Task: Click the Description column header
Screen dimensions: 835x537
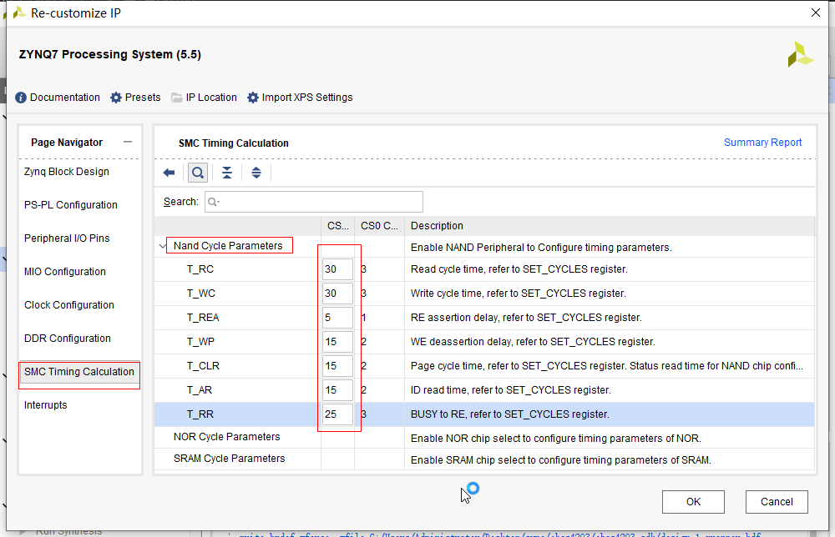Action: tap(610, 226)
